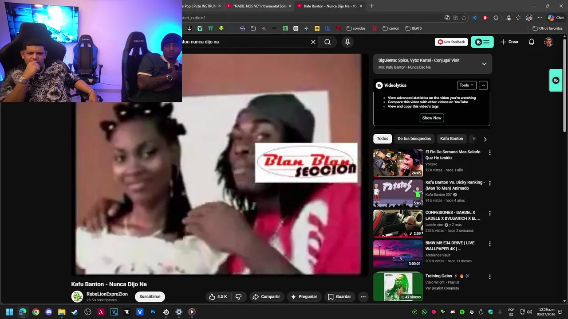
Task: Click Guardar to save video
Action: pyautogui.click(x=339, y=297)
